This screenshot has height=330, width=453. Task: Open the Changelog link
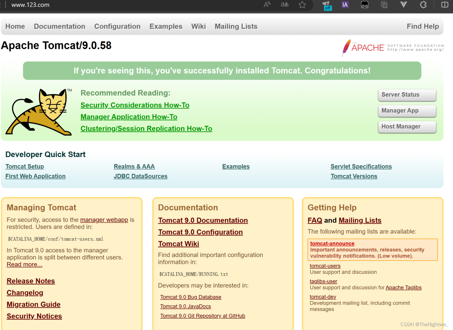[25, 293]
